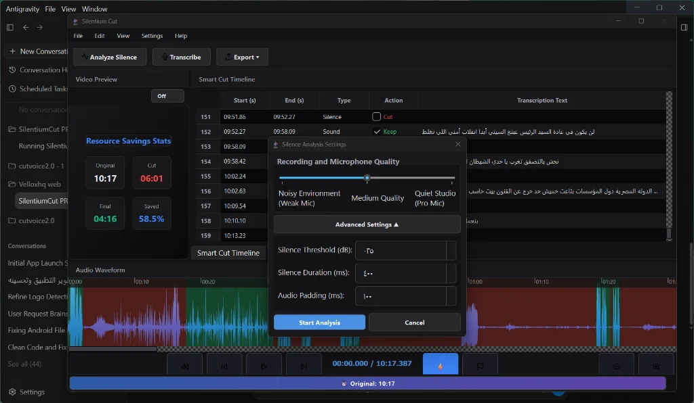
Task: Start playback with the play button
Action: click(264, 366)
